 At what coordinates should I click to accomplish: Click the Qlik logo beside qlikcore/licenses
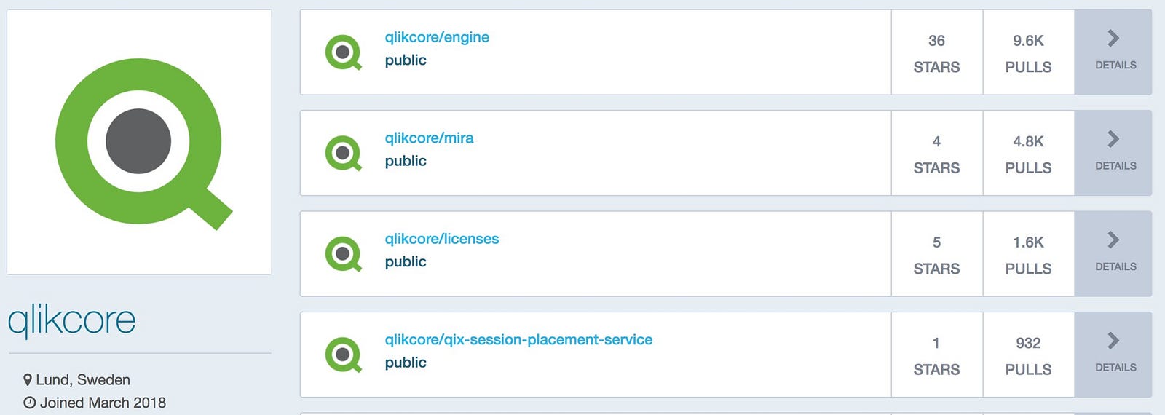pyautogui.click(x=343, y=254)
